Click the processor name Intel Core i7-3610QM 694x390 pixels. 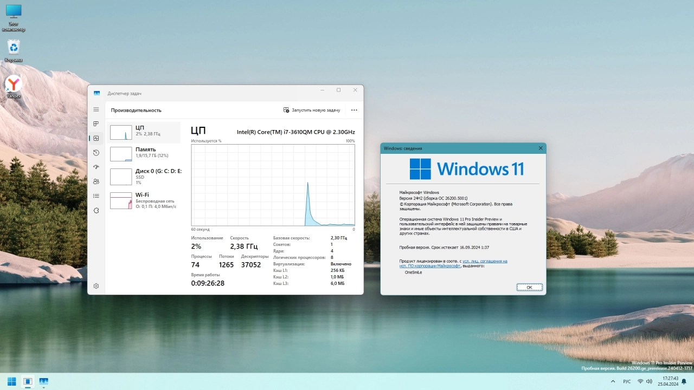pyautogui.click(x=296, y=132)
